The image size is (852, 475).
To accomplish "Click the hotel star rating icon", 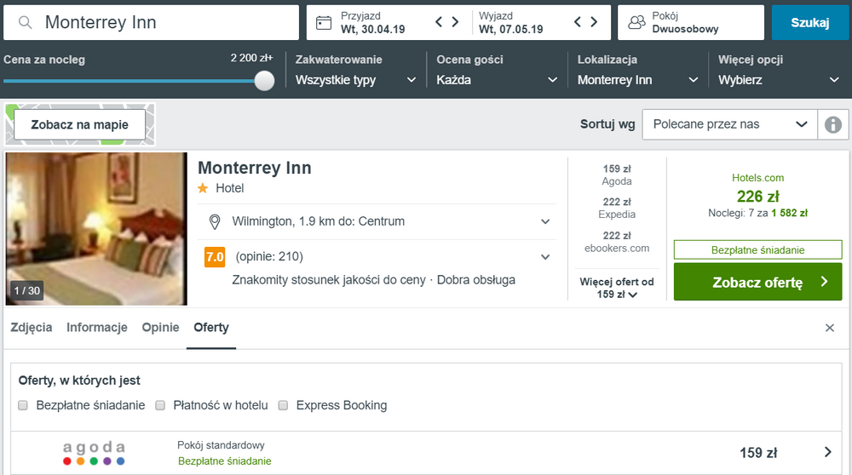I will (x=203, y=188).
